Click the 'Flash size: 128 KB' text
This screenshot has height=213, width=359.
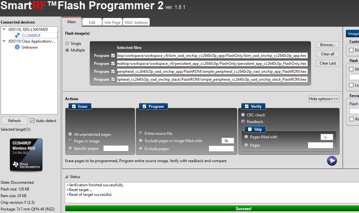(x=15, y=189)
